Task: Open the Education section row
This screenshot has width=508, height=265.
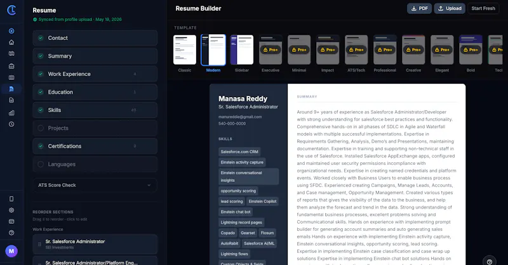Action: [x=95, y=92]
